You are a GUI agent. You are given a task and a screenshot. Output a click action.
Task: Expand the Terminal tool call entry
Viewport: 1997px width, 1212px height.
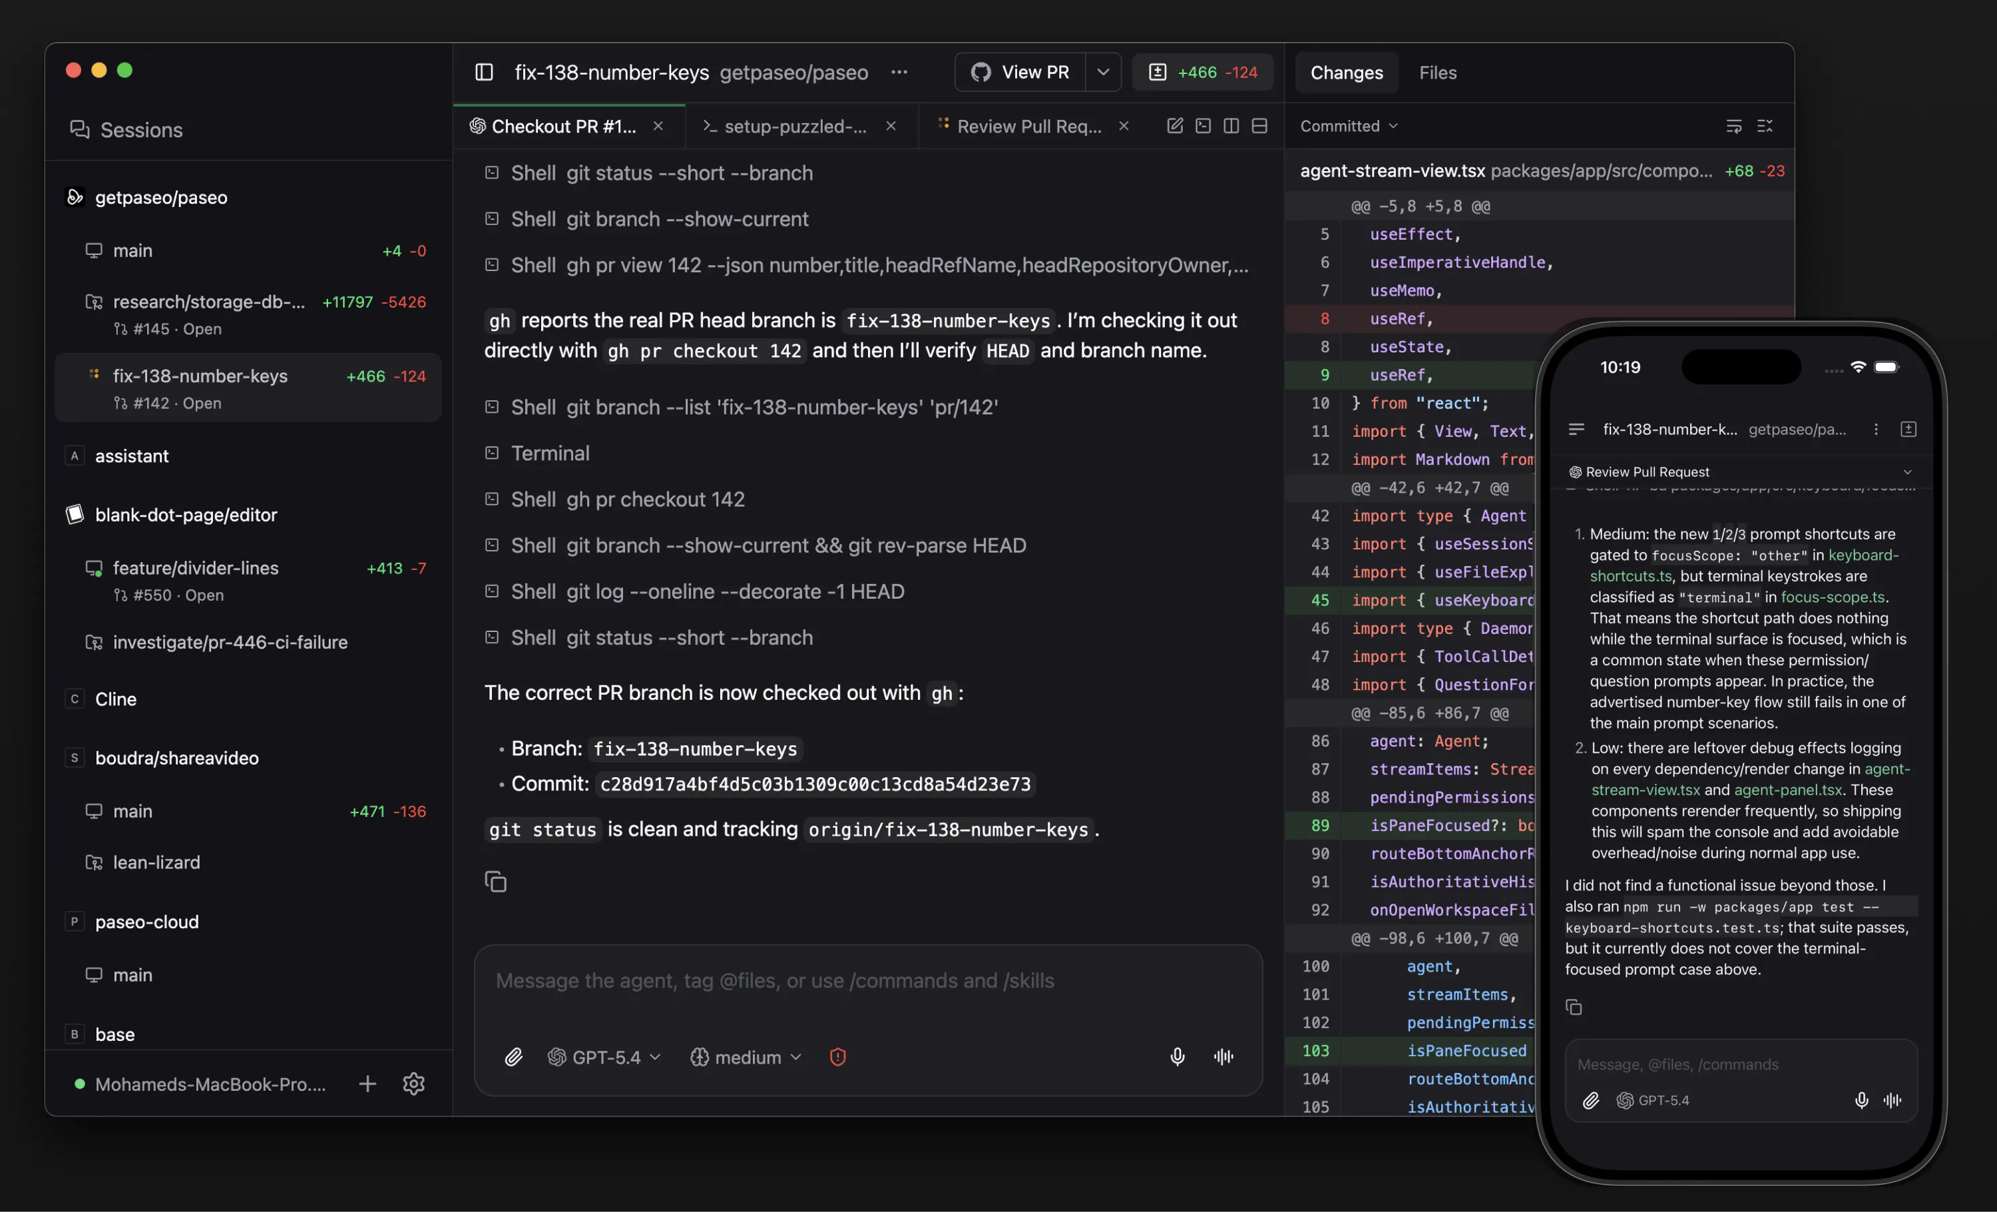(x=537, y=454)
